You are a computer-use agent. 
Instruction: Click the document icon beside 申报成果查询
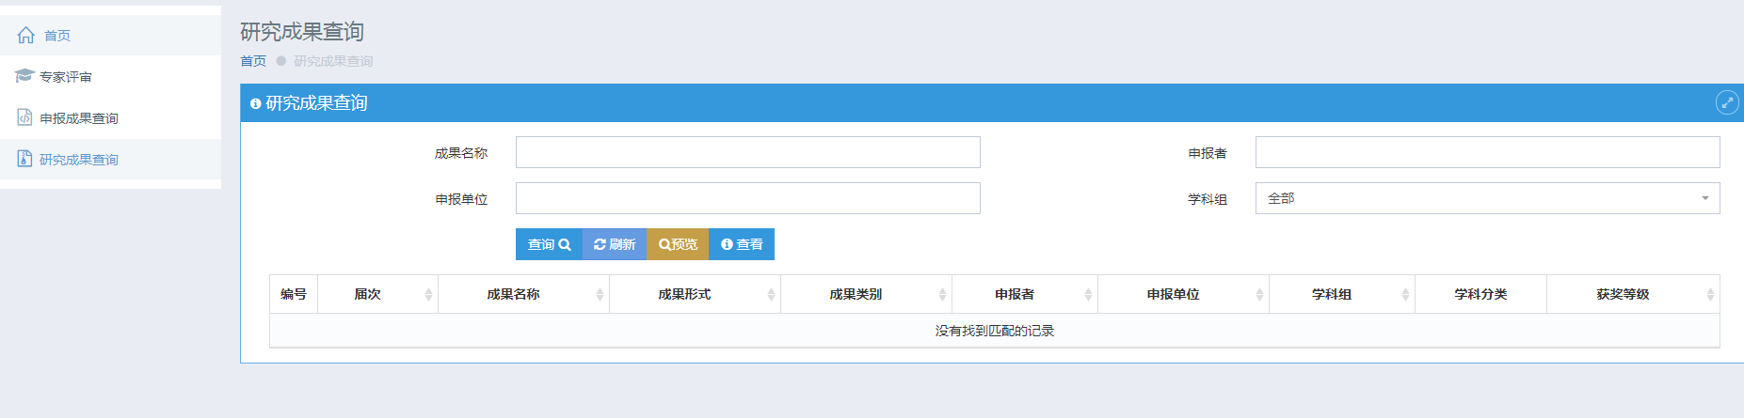point(24,117)
